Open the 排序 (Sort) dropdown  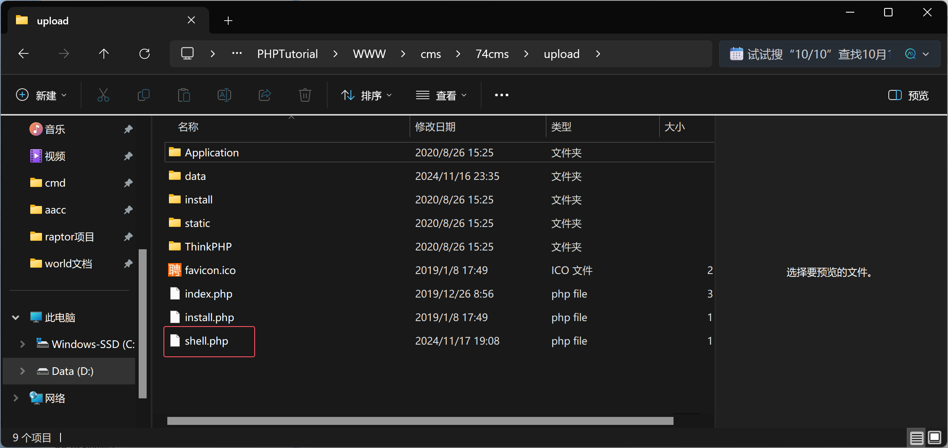point(366,95)
